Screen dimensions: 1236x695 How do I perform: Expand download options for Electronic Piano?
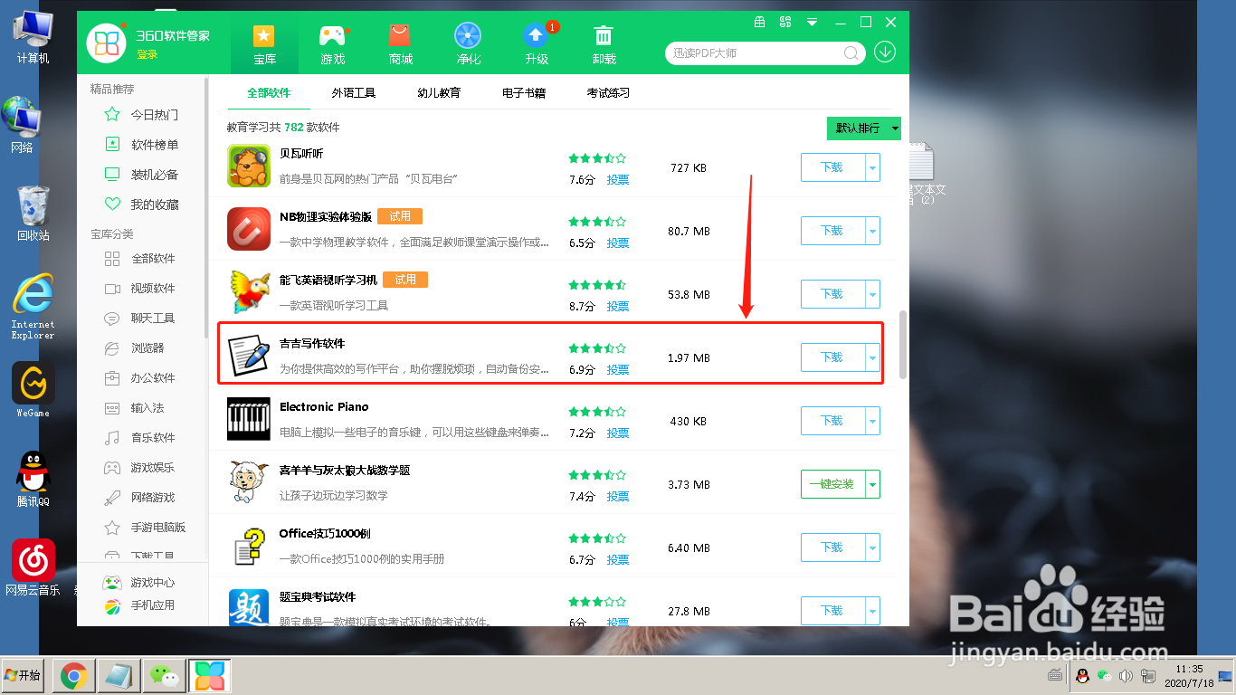[873, 421]
